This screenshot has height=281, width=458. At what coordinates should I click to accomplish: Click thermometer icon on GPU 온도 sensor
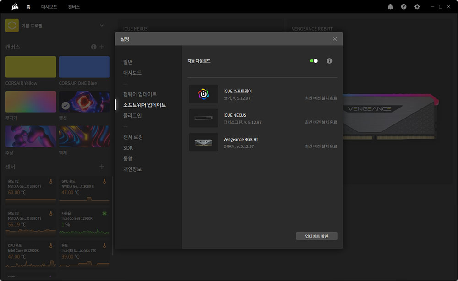click(x=104, y=182)
